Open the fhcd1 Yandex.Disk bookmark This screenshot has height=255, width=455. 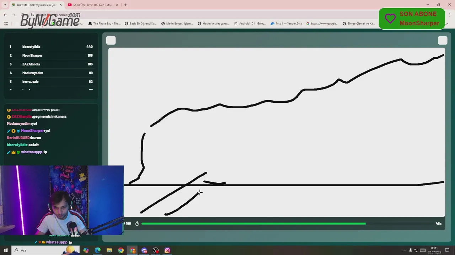[287, 24]
